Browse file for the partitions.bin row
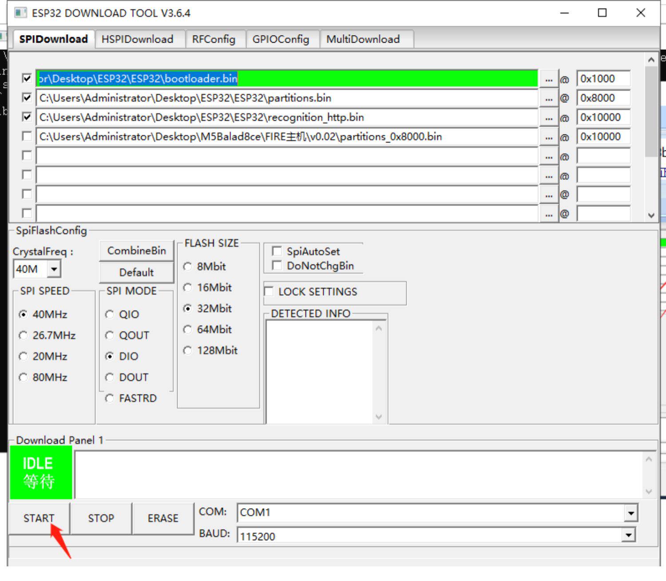The image size is (666, 581). click(x=549, y=98)
